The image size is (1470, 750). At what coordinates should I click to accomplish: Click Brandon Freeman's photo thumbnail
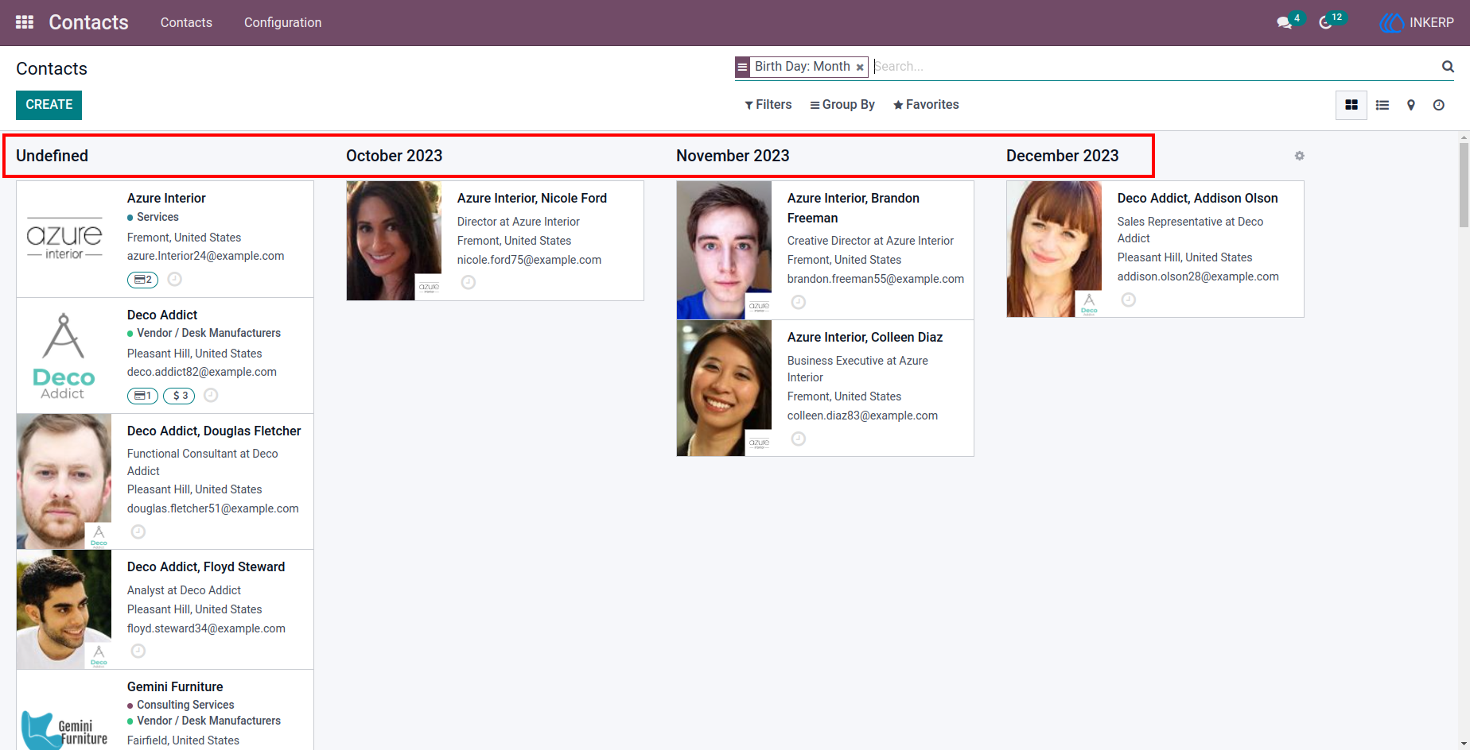724,250
